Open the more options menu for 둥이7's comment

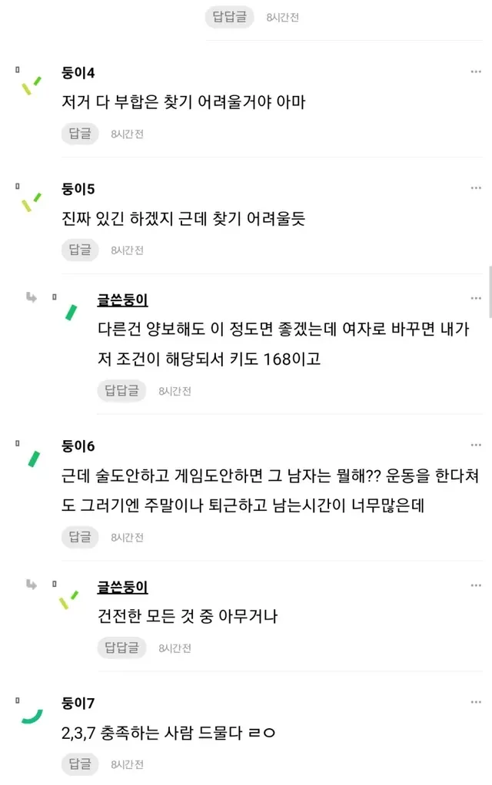476,703
